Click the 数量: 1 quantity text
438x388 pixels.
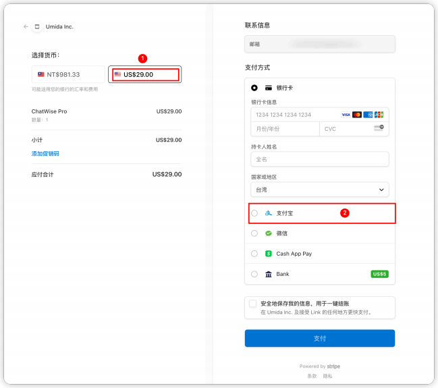coord(40,120)
